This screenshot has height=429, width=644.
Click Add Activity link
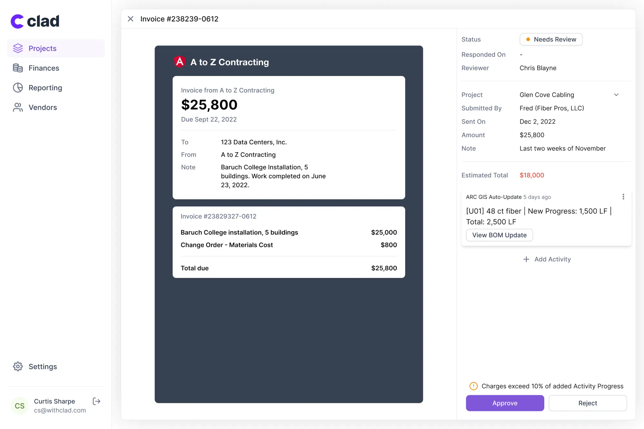(x=547, y=259)
